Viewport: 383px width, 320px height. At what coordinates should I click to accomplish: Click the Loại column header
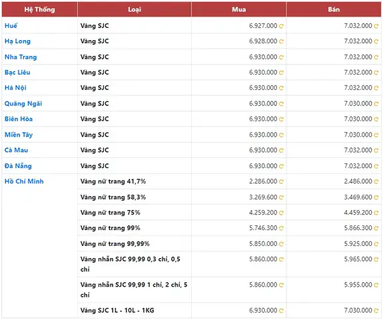pyautogui.click(x=135, y=9)
